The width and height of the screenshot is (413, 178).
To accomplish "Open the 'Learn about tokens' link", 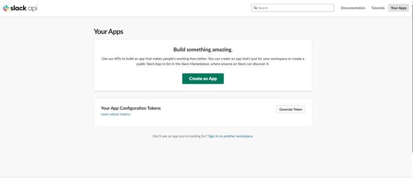I will point(115,114).
